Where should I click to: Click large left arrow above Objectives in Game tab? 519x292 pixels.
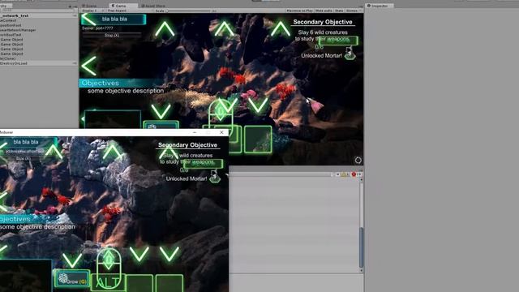click(89, 66)
